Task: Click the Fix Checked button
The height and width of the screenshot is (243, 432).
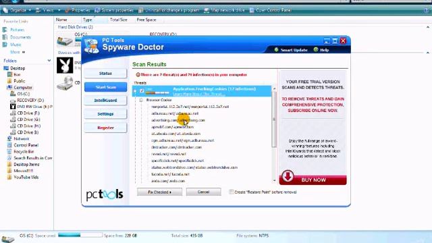Action: click(159, 192)
